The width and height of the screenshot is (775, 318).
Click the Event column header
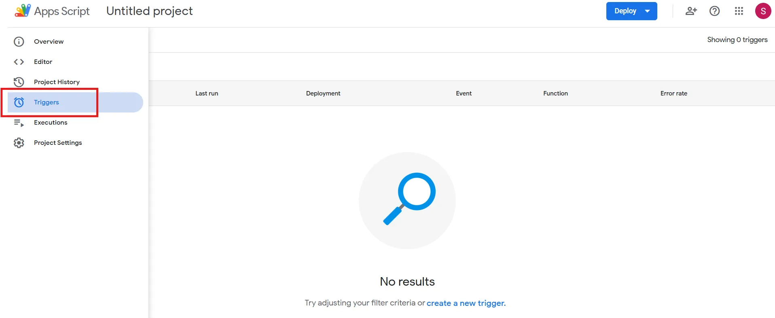pos(464,93)
